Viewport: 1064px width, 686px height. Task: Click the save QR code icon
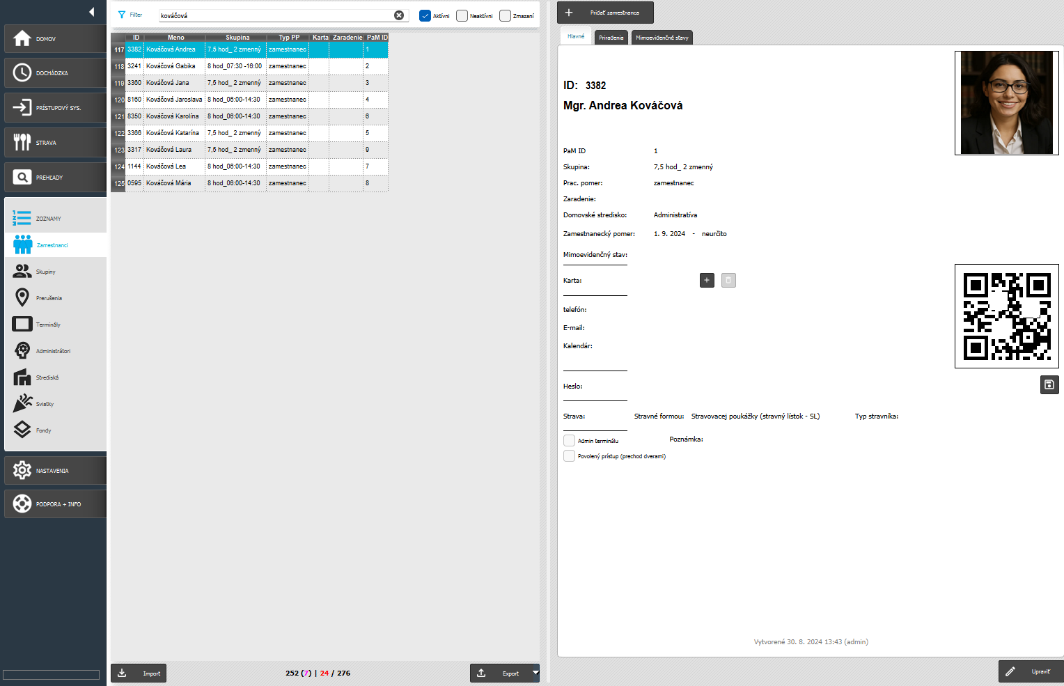(x=1049, y=384)
